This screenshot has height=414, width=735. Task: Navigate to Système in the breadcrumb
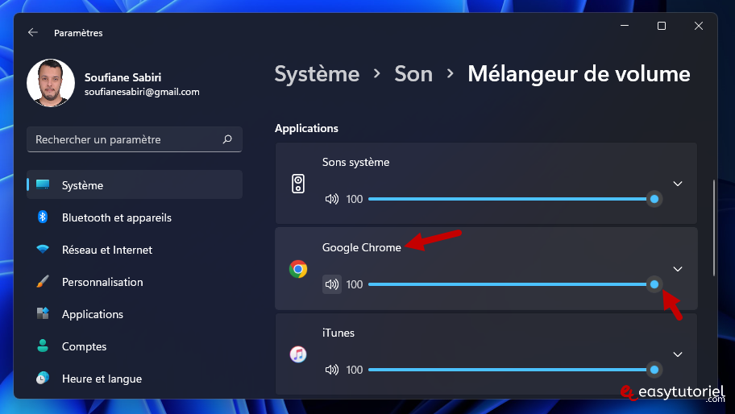(x=317, y=74)
